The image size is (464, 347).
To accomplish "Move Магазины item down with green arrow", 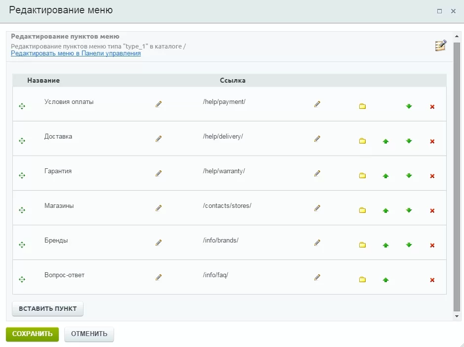I will [x=409, y=210].
